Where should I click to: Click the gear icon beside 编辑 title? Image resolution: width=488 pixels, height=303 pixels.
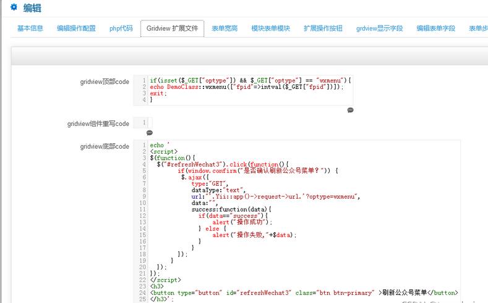pos(14,7)
